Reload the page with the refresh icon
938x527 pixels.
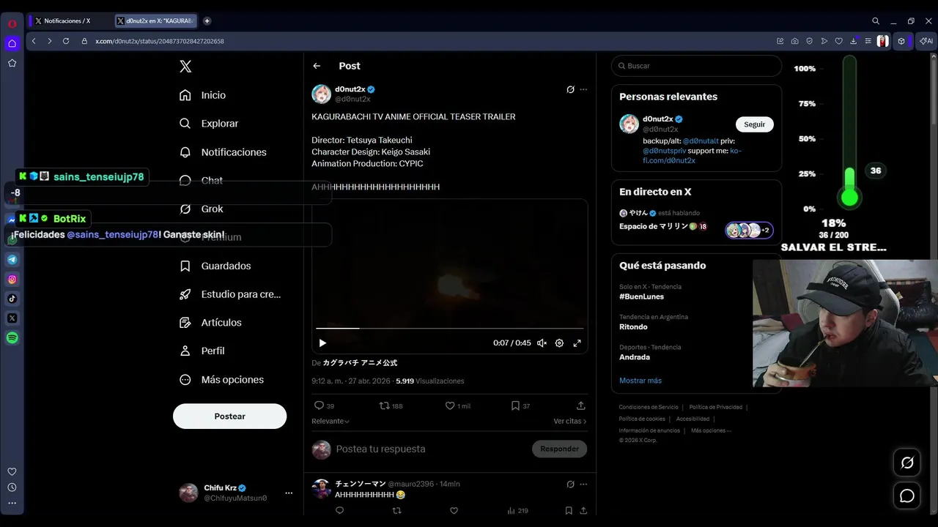pyautogui.click(x=66, y=41)
